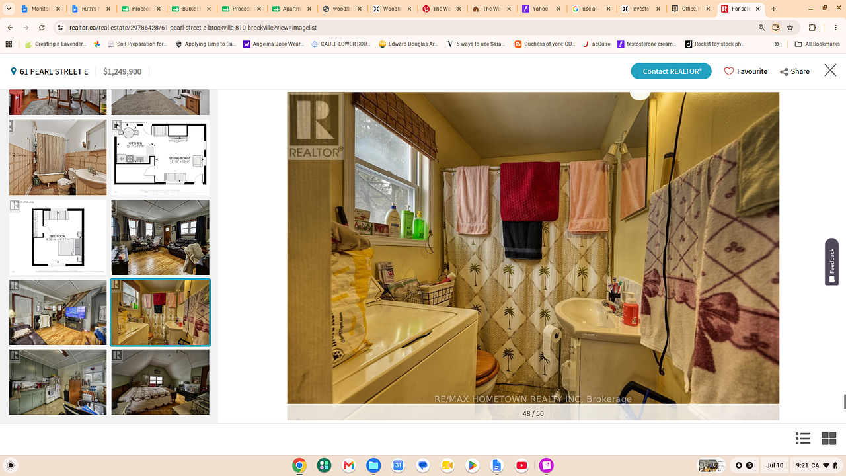
Task: Open Chrome three-dot menu
Action: [x=834, y=28]
